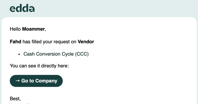Screen dimensions: 198x104
Task: Click the word 'Go' on the dark green button
Action: click(25, 81)
